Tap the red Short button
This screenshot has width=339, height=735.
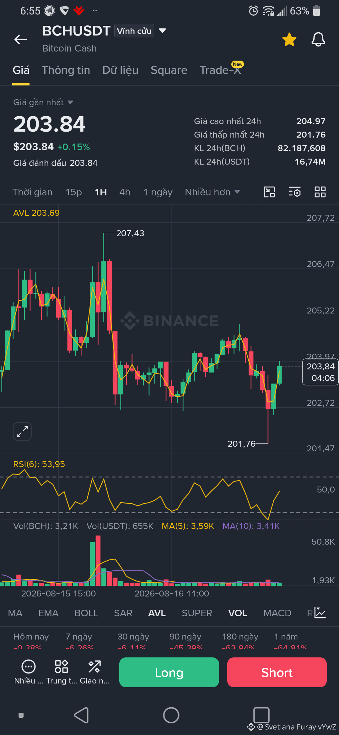(x=277, y=672)
